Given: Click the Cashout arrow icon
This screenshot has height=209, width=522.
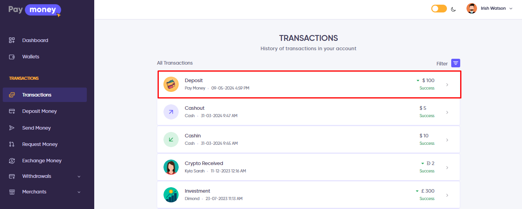Looking at the screenshot, I should 171,112.
